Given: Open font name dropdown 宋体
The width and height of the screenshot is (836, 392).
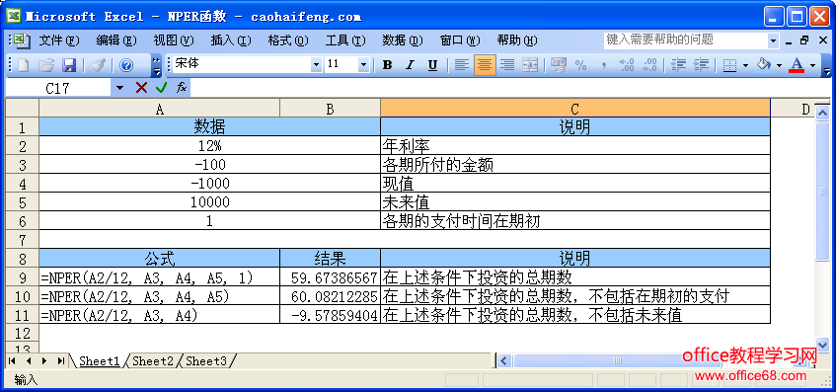Looking at the screenshot, I should coord(316,64).
